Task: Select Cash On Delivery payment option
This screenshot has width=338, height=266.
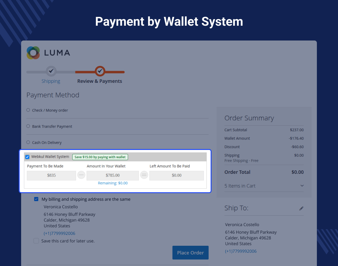Action: click(x=28, y=142)
